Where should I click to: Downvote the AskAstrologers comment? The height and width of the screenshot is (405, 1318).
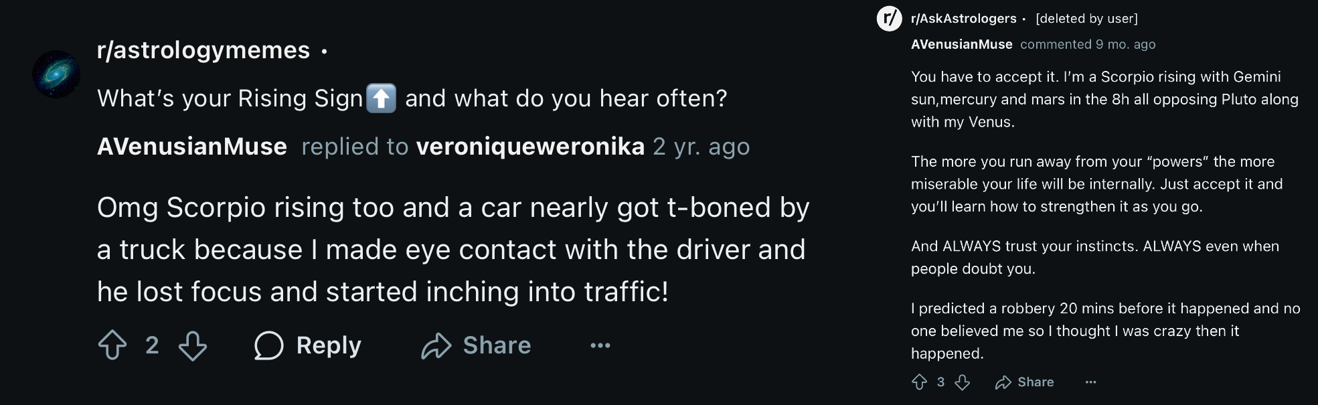963,382
